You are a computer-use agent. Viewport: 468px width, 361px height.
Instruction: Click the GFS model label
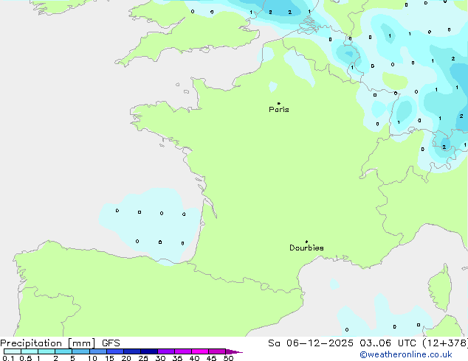pos(111,343)
